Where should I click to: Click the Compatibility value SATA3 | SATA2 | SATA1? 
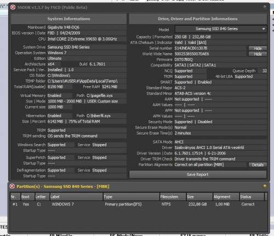pyautogui.click(x=195, y=65)
